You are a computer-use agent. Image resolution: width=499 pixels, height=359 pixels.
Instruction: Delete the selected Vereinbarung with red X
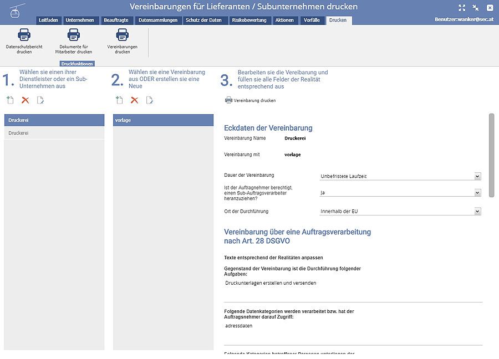coord(134,100)
